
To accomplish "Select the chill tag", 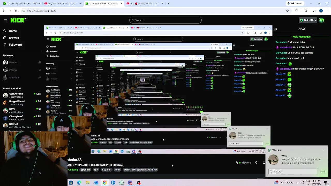I will click(x=117, y=170).
